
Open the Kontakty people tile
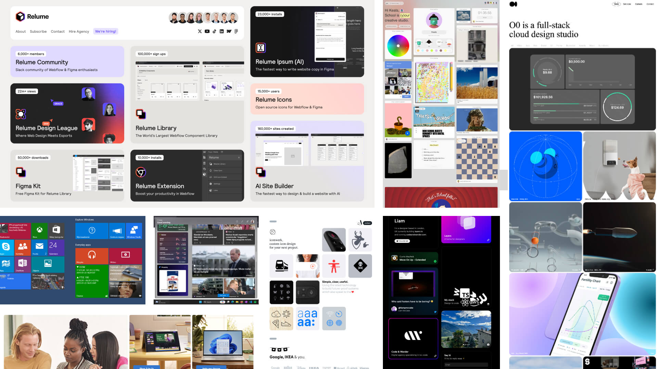(x=23, y=247)
